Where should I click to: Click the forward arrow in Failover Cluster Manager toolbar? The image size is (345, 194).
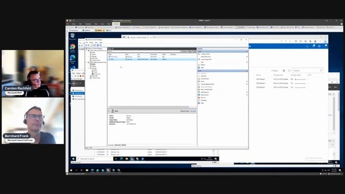pyautogui.click(x=88, y=45)
